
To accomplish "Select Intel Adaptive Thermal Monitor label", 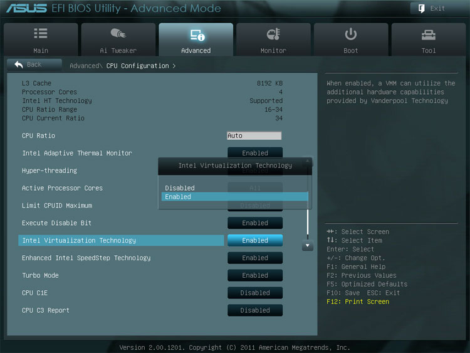I will tap(77, 153).
